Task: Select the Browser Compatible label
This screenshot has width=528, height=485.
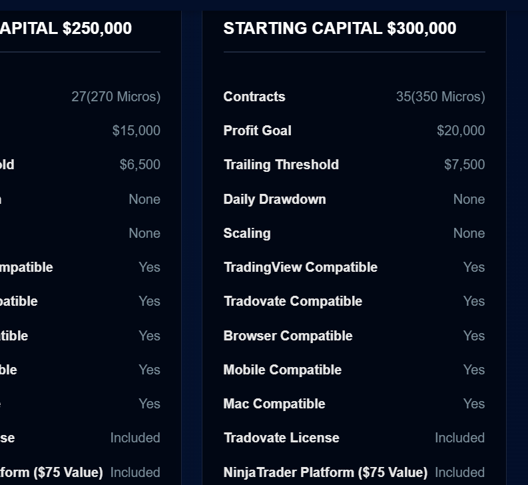Action: pos(288,336)
